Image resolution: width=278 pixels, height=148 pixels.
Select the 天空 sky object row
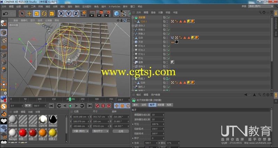[x=141, y=42]
